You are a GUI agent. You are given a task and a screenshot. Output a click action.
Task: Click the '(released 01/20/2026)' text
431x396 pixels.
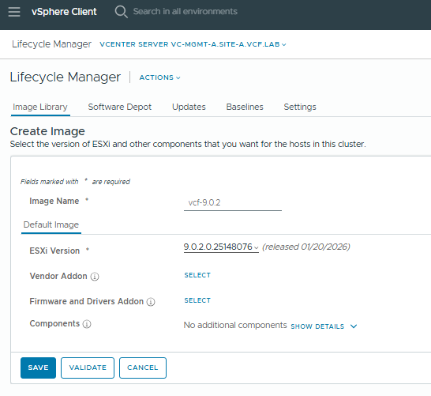tap(306, 247)
